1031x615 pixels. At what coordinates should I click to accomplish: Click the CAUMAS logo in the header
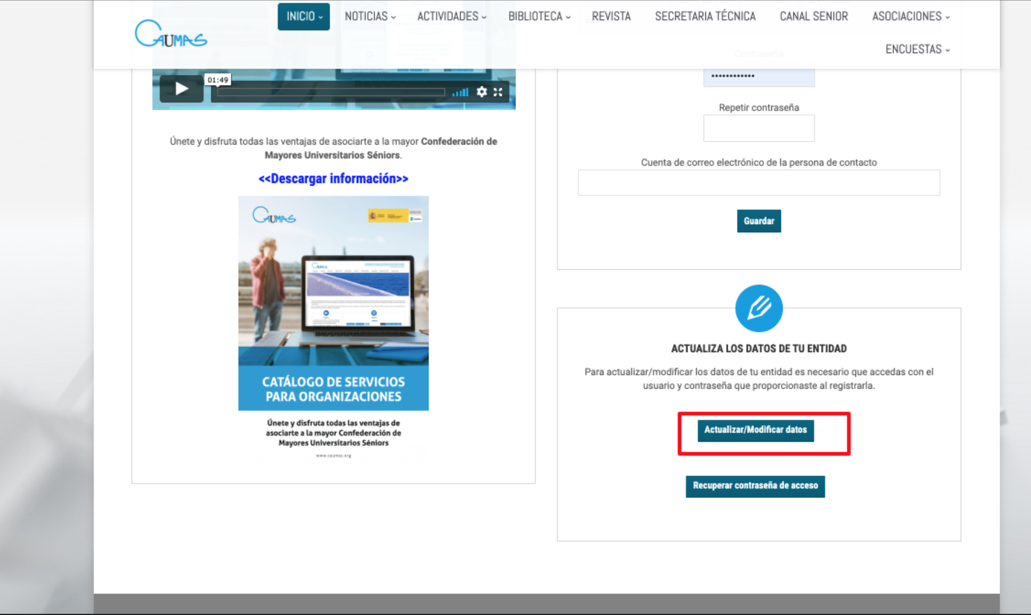click(171, 33)
